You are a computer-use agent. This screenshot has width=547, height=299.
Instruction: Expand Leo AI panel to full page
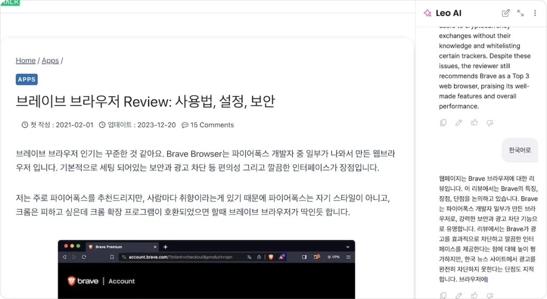[520, 13]
